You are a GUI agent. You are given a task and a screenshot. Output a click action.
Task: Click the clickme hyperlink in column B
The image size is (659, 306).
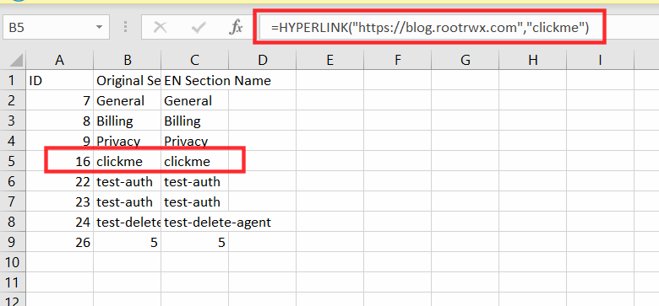click(128, 161)
